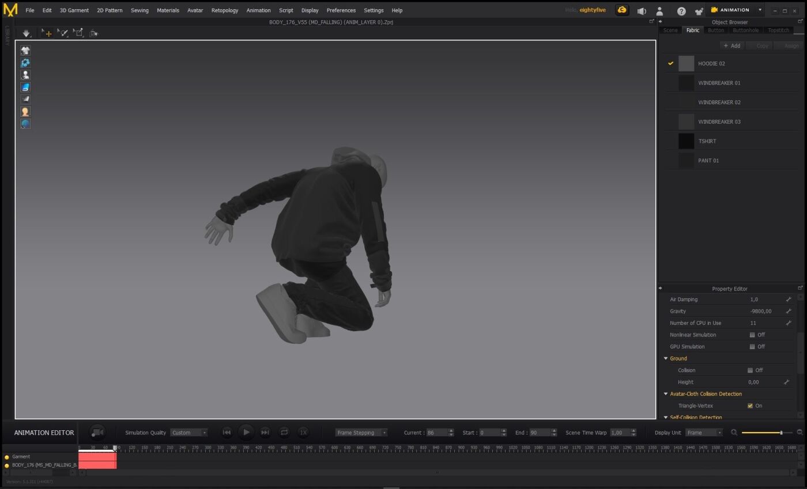The width and height of the screenshot is (807, 489).
Task: Open the user account icon
Action: coord(659,11)
